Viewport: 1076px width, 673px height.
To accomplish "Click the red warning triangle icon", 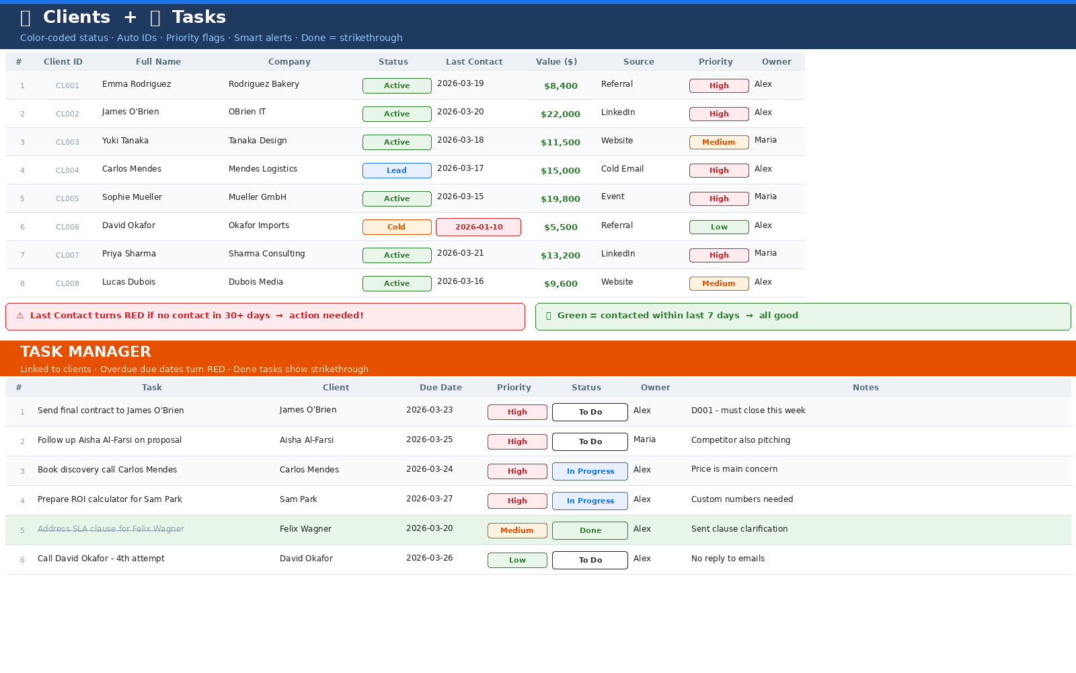I will (20, 316).
